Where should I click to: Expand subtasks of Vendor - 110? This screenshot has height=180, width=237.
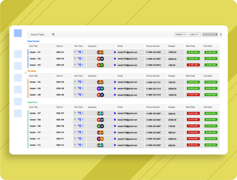click(75, 132)
